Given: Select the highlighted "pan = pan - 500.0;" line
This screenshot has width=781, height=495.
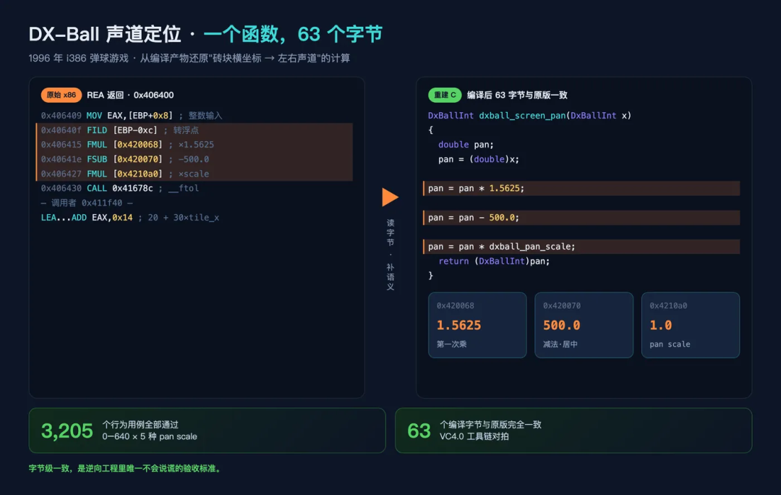Looking at the screenshot, I should tap(581, 217).
